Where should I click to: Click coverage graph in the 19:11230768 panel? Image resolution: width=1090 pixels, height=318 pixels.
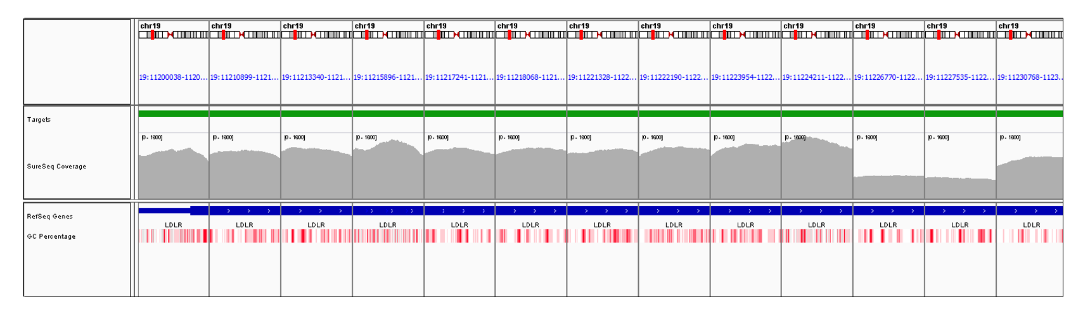click(1030, 178)
